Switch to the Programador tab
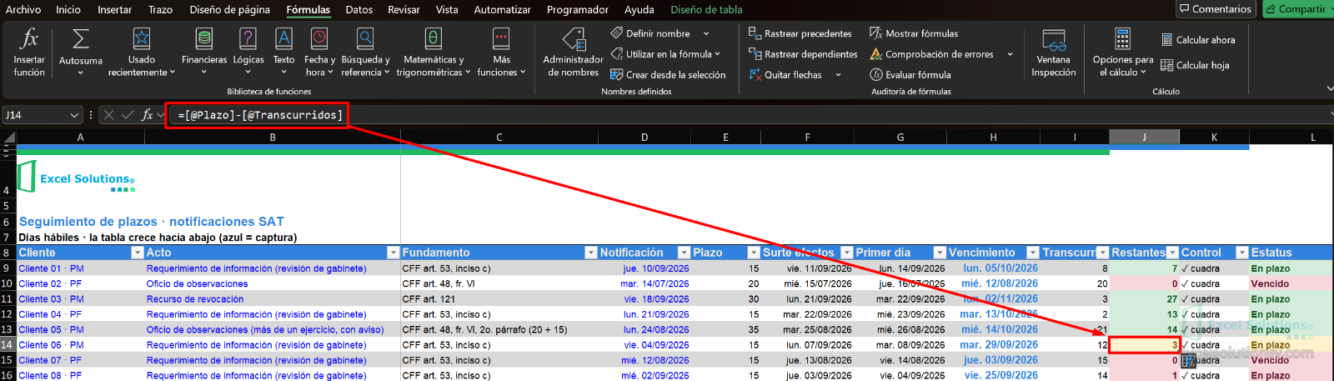Viewport: 1334px width, 381px height. 578,9
